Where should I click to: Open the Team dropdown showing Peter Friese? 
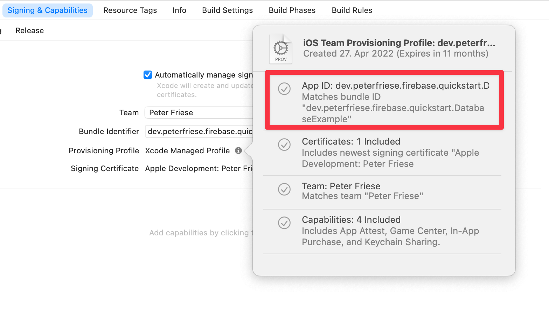199,113
